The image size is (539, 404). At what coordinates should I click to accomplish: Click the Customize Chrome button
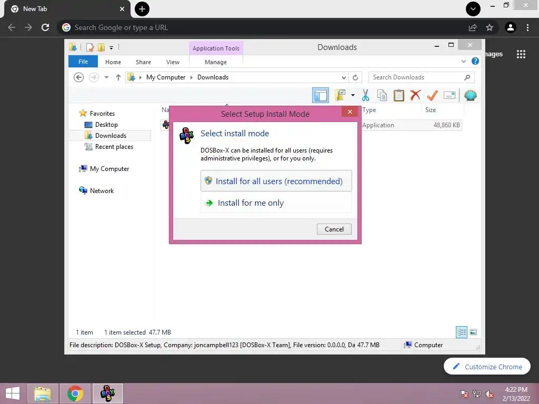pos(487,367)
